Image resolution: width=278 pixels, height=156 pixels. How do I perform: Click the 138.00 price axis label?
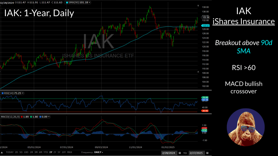tap(205, 7)
